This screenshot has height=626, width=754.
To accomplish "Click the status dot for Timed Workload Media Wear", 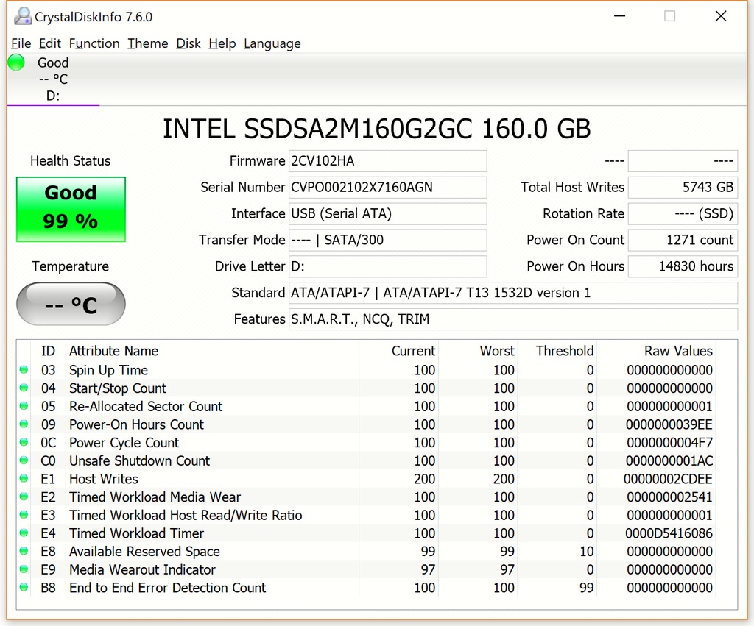I will [x=24, y=497].
